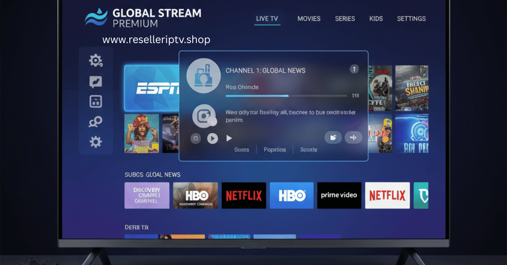Click the channel progress bar in the popup
The width and height of the screenshot is (507, 265).
tap(286, 96)
